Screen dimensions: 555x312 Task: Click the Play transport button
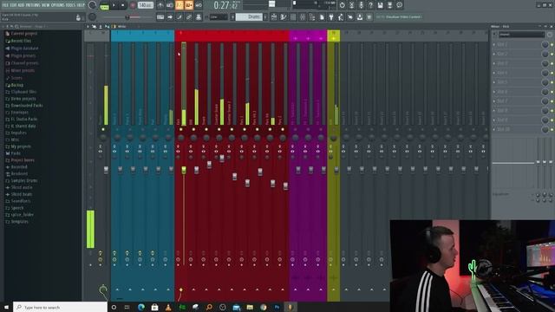114,5
